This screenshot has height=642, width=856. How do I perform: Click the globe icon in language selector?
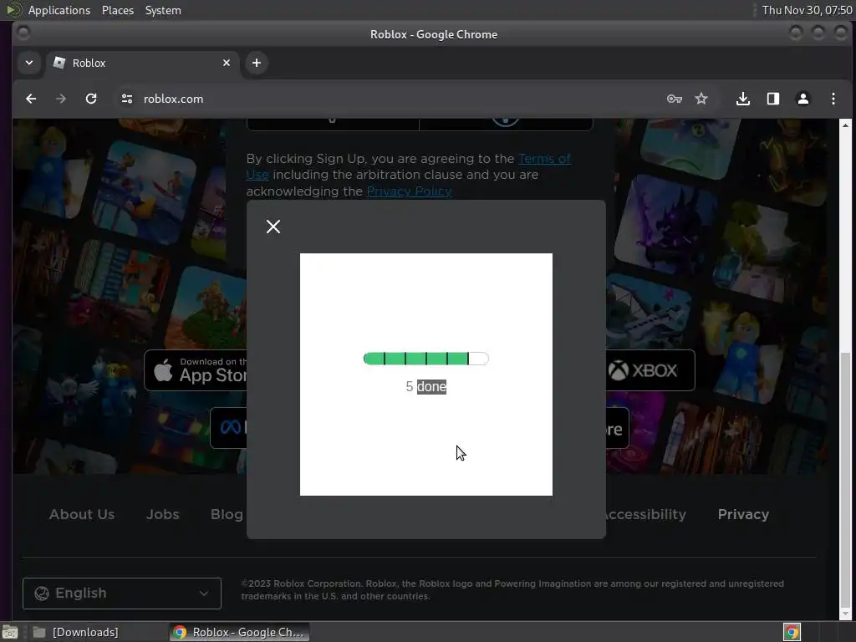tap(42, 593)
